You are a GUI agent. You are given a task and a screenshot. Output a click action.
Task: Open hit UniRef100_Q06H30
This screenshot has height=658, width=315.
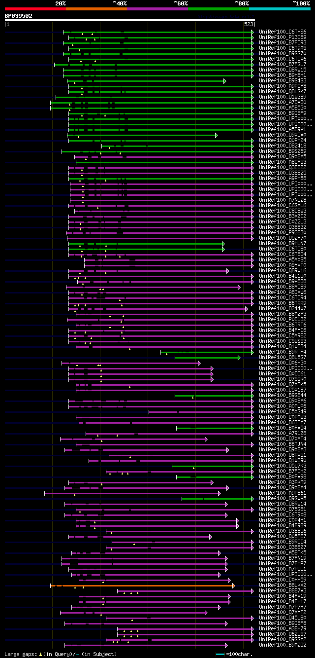[x=283, y=363]
